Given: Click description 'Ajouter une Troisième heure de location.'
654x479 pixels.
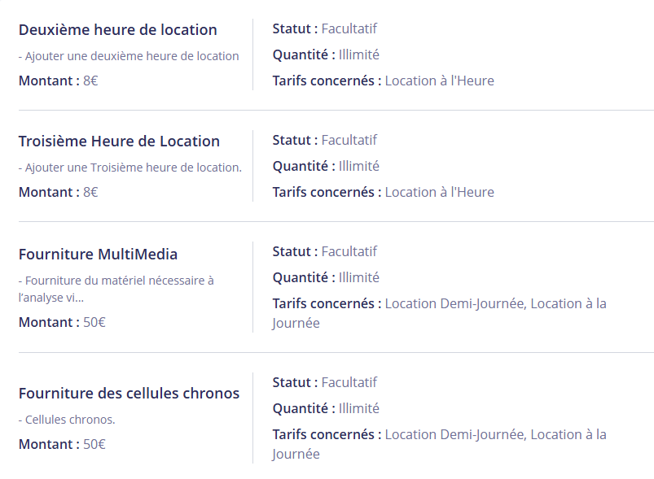Looking at the screenshot, I should [x=133, y=168].
